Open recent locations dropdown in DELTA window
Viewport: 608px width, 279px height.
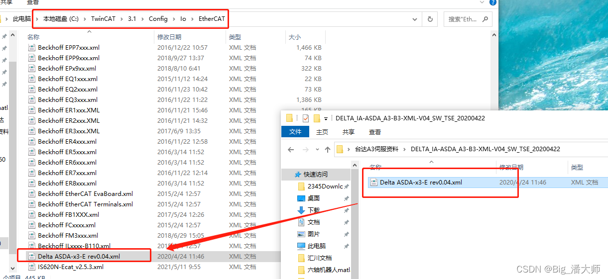click(318, 149)
